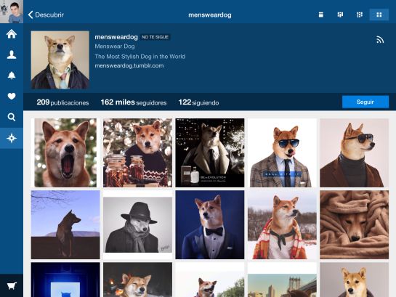The width and height of the screenshot is (396, 297).
Task: Click the user avatar in top corner
Action: (12, 12)
